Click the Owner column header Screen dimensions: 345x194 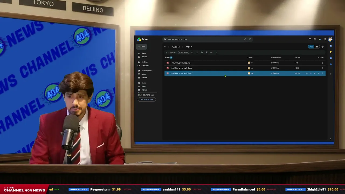coord(250,58)
